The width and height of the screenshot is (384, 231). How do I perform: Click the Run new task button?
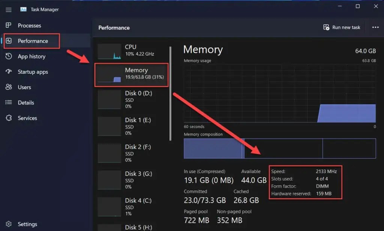click(341, 27)
